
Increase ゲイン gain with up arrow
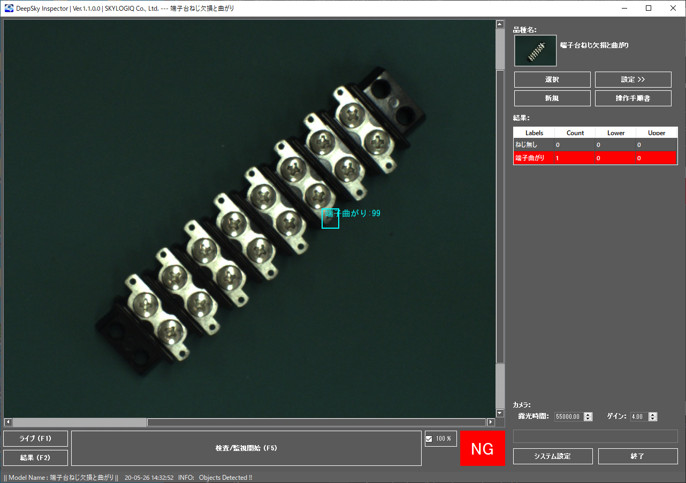pos(652,415)
